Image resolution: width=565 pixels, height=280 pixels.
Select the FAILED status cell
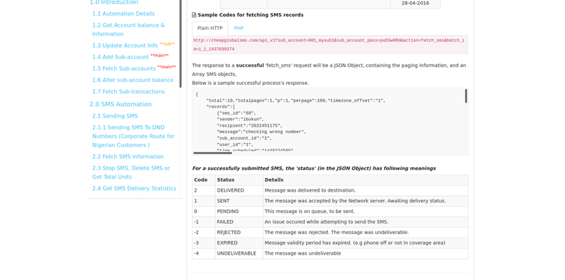point(239,222)
